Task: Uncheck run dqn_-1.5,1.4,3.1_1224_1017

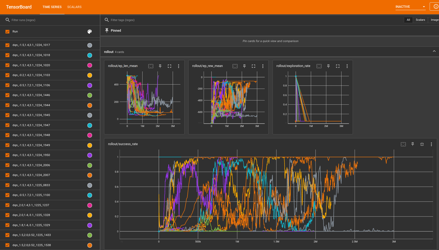Action: click(8, 45)
